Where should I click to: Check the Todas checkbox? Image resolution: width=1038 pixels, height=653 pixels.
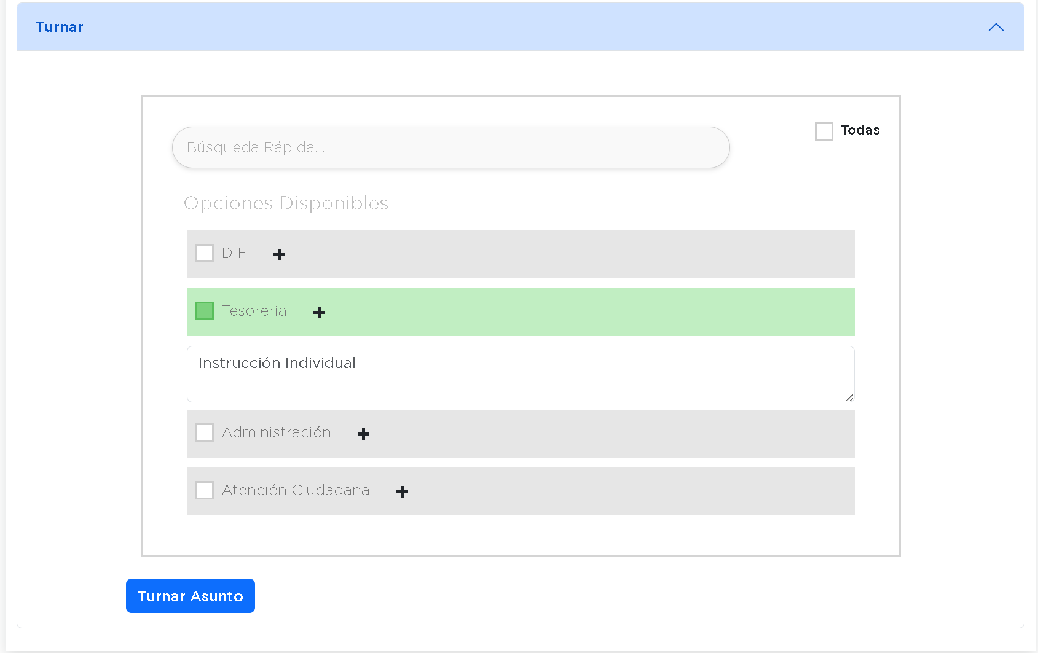(x=824, y=131)
